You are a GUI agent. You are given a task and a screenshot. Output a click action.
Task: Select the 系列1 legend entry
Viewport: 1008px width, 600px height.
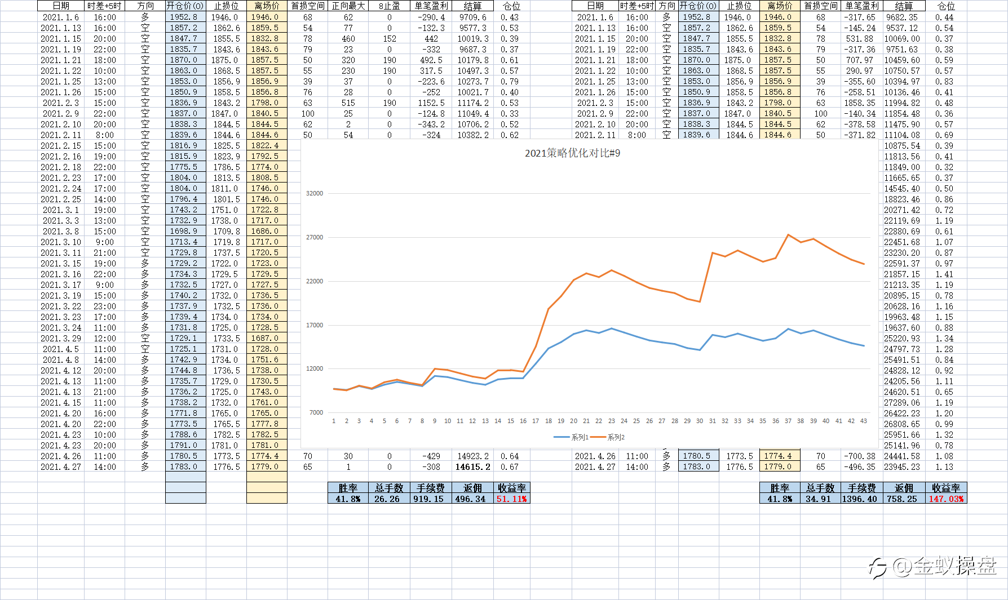pyautogui.click(x=571, y=437)
